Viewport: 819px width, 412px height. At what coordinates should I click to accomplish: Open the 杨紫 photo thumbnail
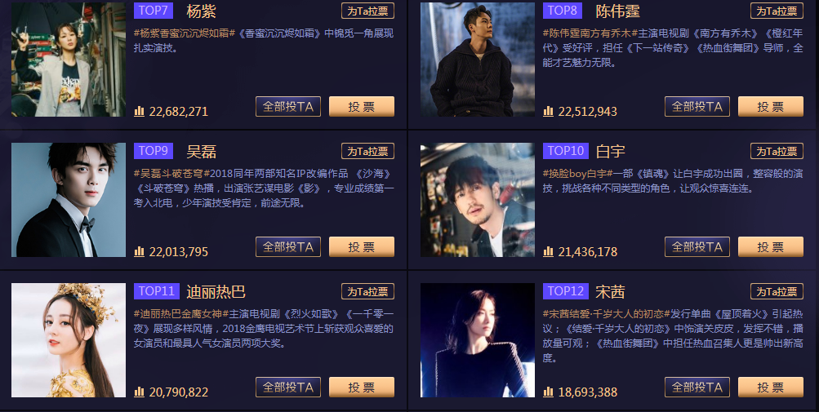69,60
